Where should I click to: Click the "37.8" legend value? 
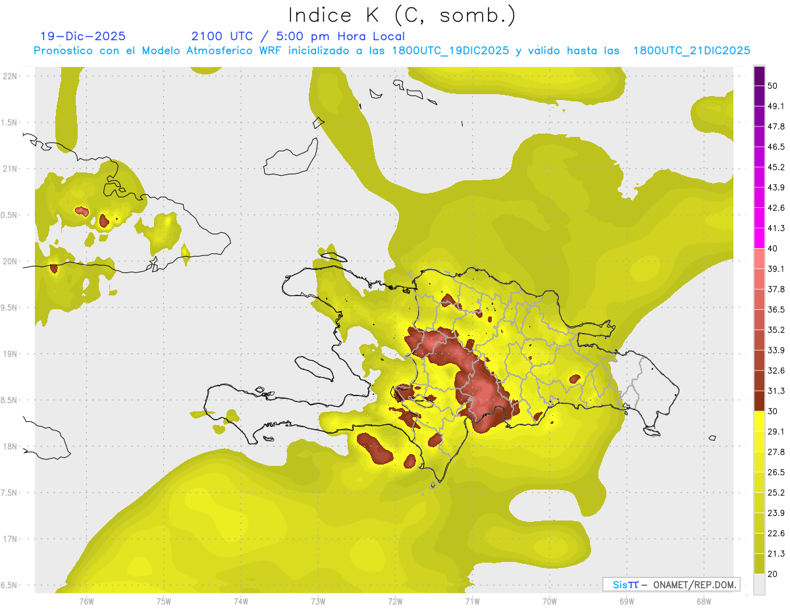776,289
